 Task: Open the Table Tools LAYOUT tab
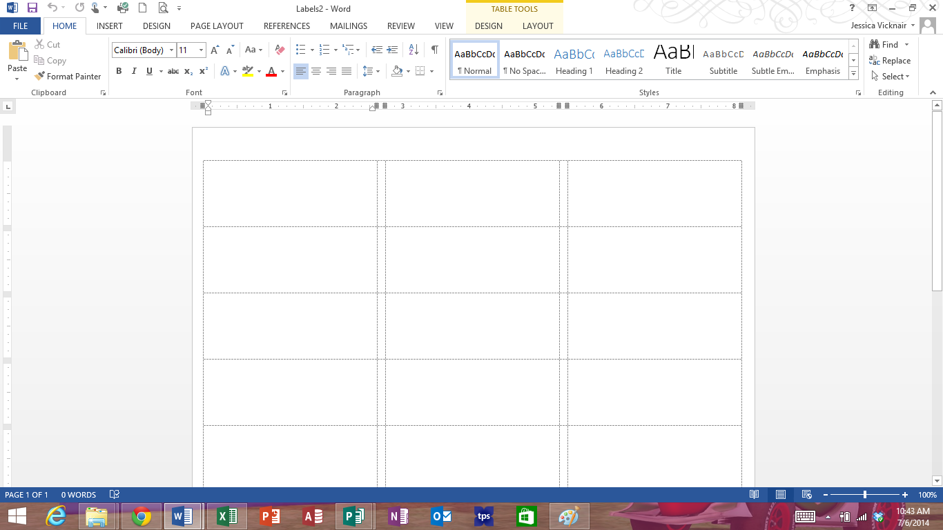point(538,26)
